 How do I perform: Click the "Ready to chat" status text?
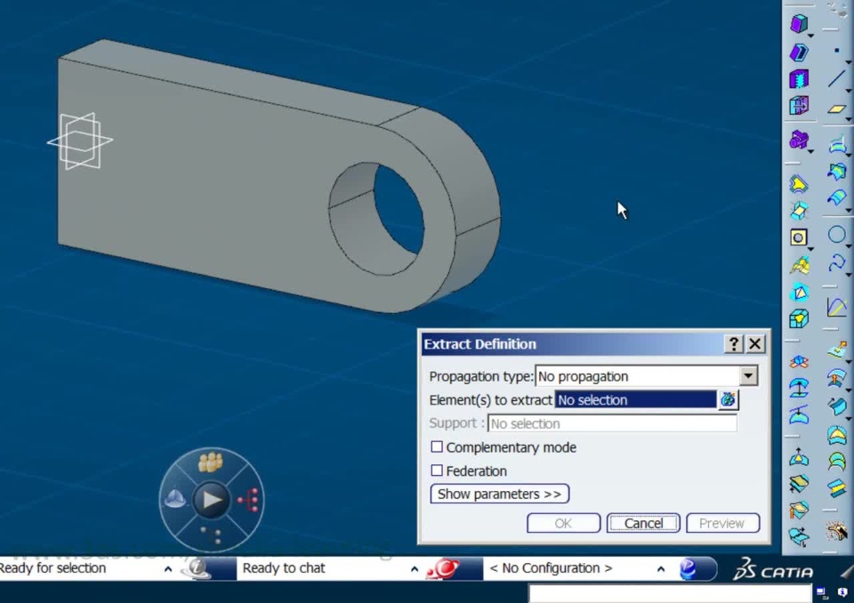coord(284,568)
